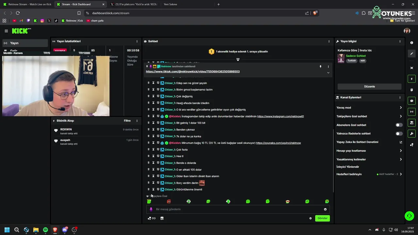Delete the 'Görüntülenme önemli' chat message
418x235 pixels.
[x=149, y=189]
